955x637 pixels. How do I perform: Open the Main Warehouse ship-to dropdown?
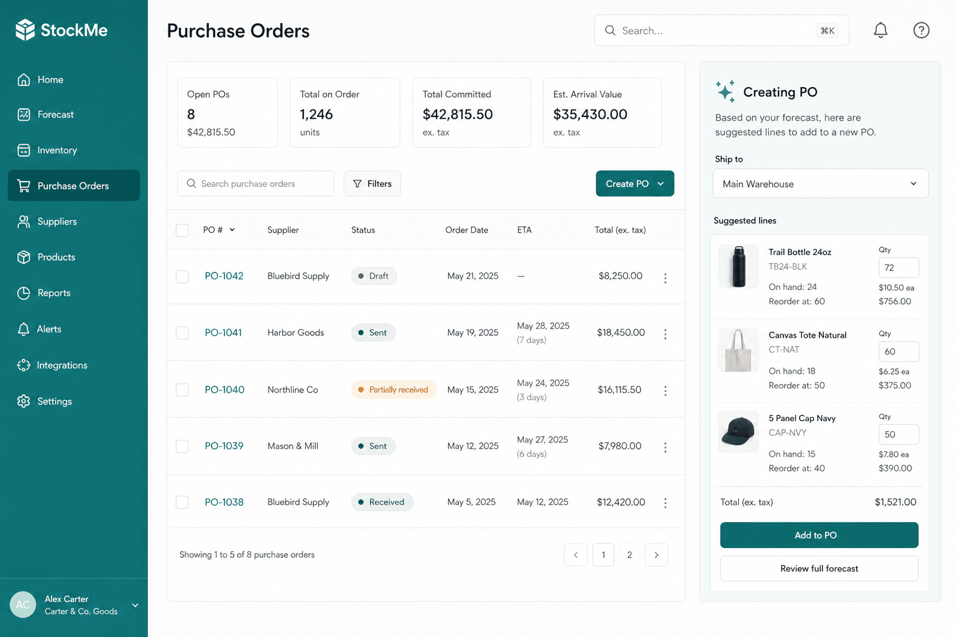click(x=820, y=184)
